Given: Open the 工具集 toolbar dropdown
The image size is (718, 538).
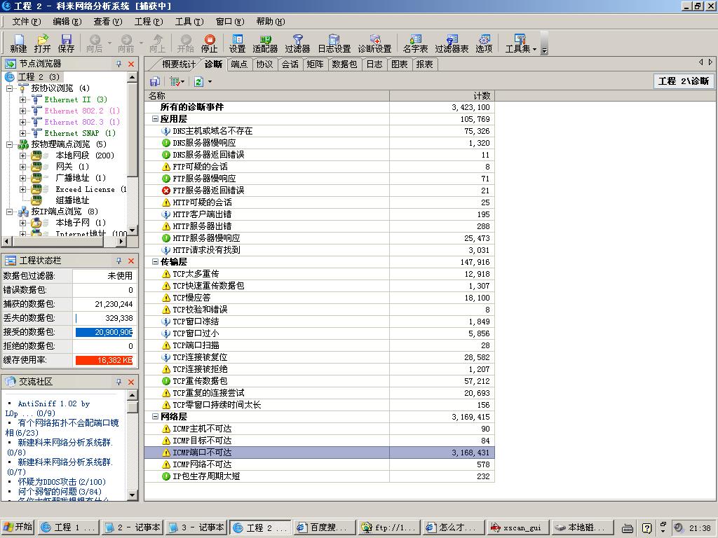Looking at the screenshot, I should coord(520,43).
